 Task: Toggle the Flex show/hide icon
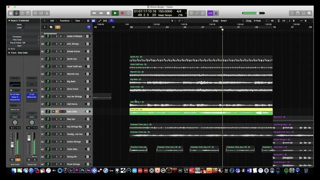[105, 21]
